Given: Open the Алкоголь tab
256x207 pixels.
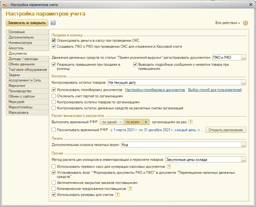Looking at the screenshot, I should tap(28, 48).
